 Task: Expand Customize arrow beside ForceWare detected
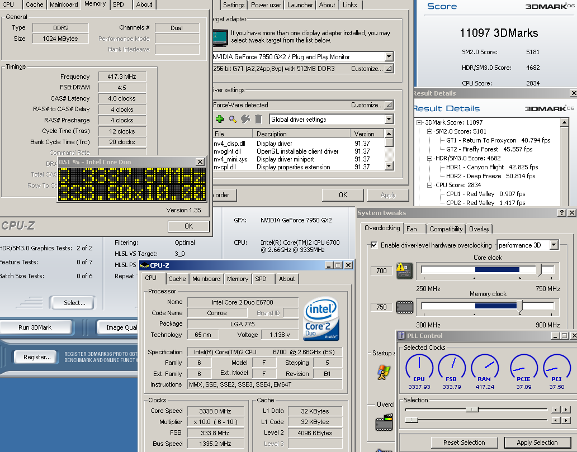pyautogui.click(x=388, y=105)
